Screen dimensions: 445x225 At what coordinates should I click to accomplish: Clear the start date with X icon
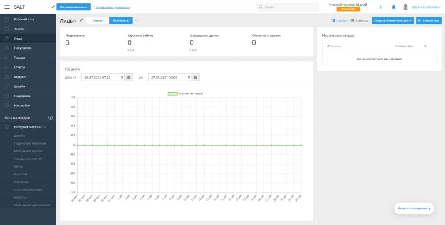coord(122,77)
